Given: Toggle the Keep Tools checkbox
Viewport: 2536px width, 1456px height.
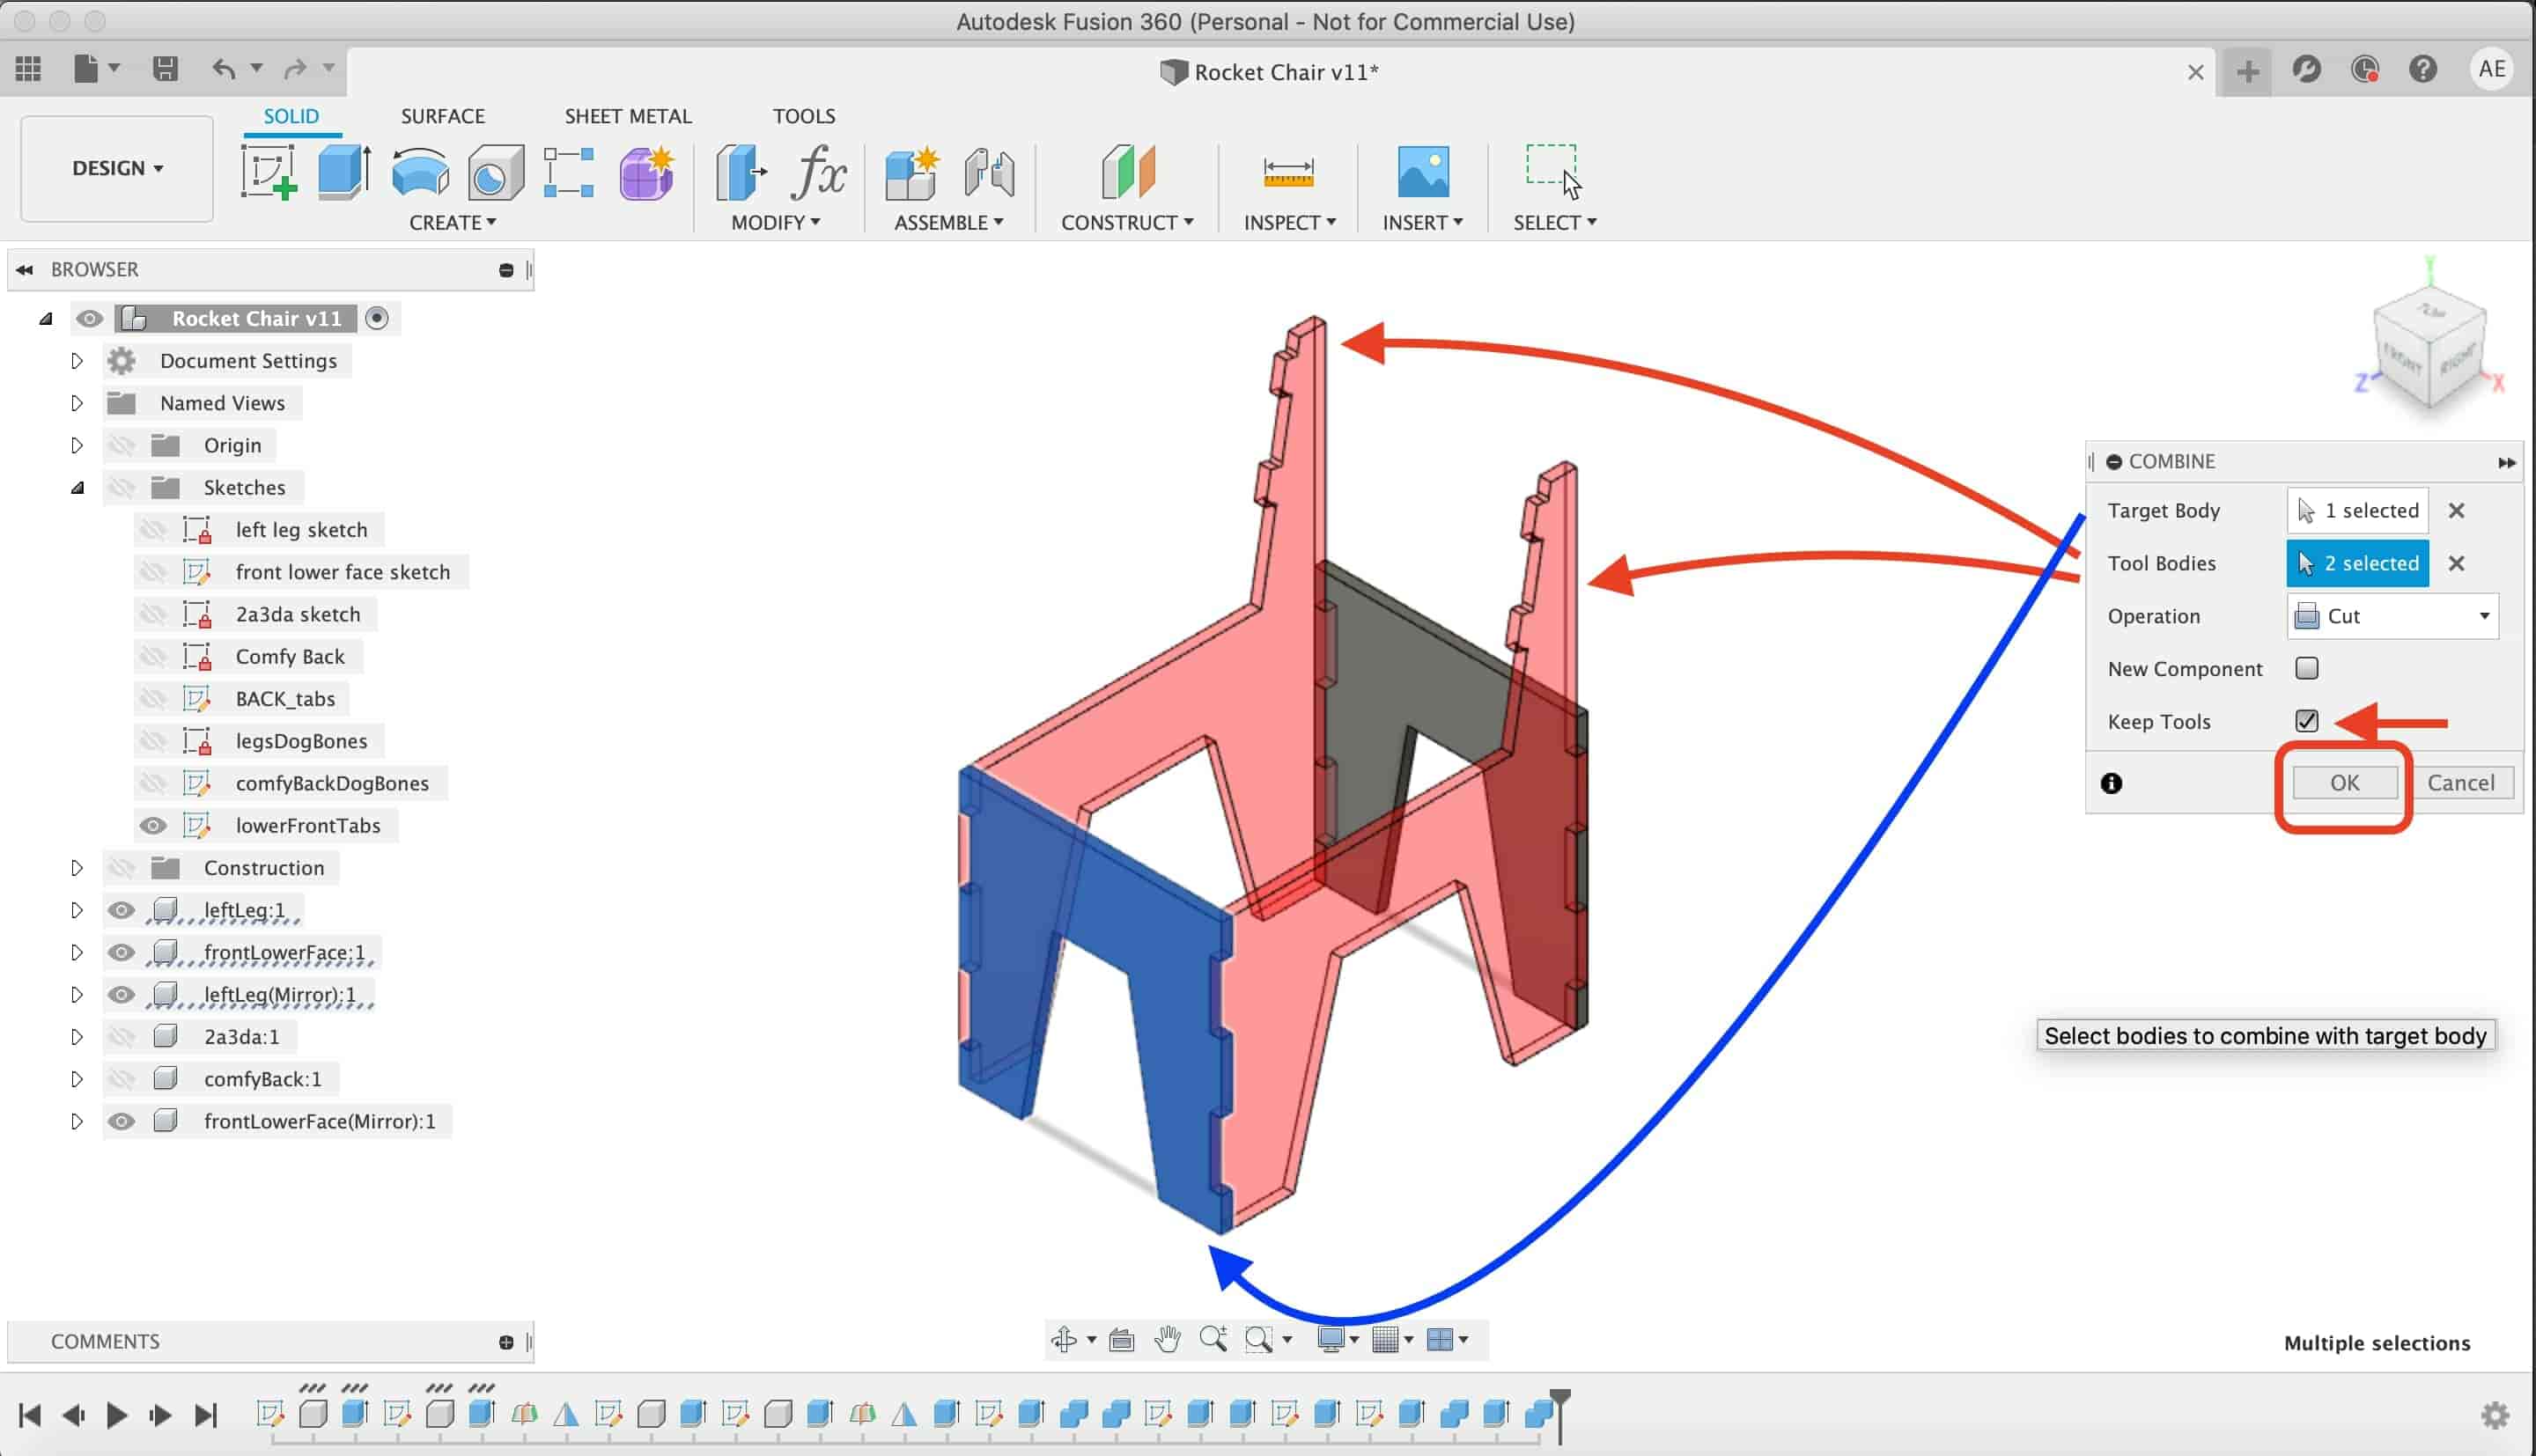Looking at the screenshot, I should [x=2307, y=721].
